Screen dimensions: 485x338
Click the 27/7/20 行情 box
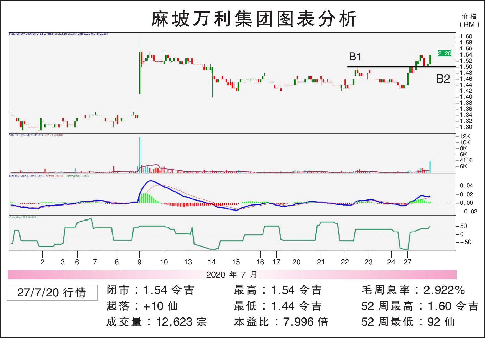[52, 293]
